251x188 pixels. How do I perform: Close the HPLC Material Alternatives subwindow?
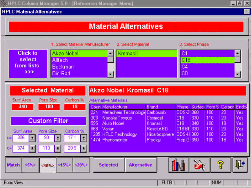(x=247, y=12)
